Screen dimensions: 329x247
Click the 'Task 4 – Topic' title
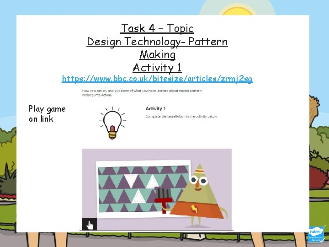[157, 28]
